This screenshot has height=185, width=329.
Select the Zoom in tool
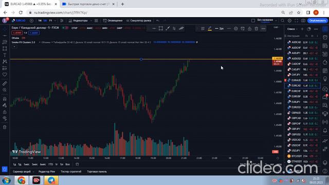(x=5, y=90)
